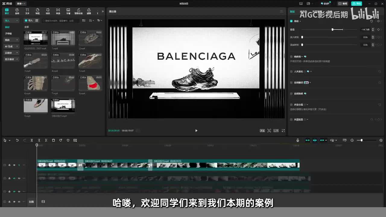Expand the 云素材 sidebar category

point(11,53)
